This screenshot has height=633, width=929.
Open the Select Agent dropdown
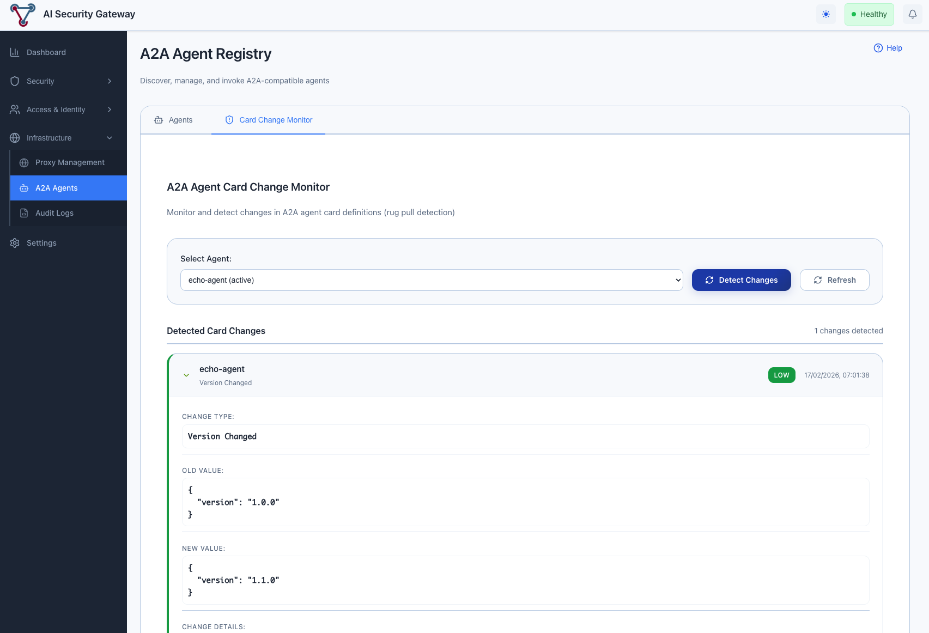pos(431,280)
